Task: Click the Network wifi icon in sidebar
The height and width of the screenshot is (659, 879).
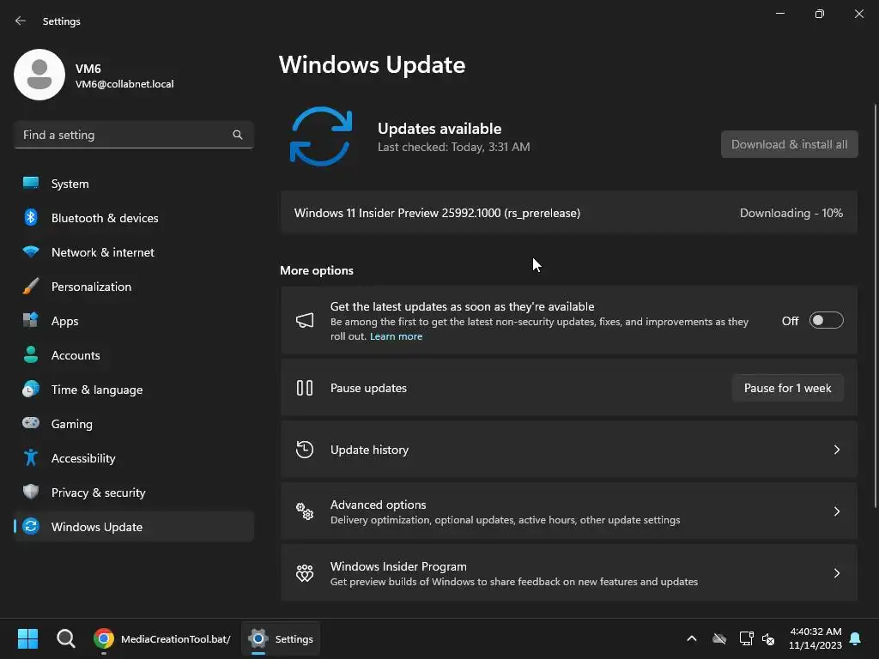Action: (x=31, y=251)
